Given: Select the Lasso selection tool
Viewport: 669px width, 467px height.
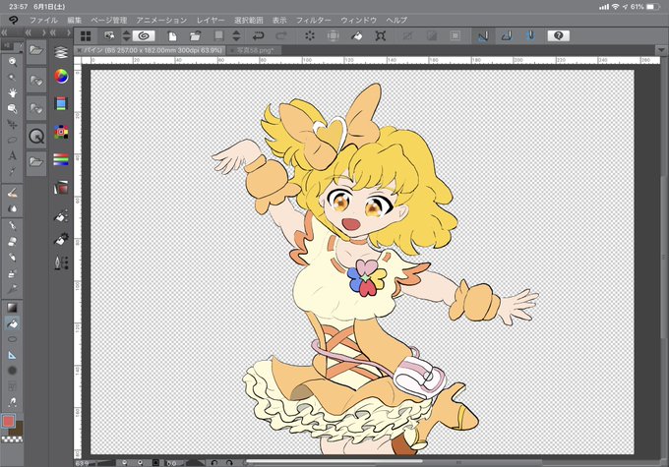Looking at the screenshot, I should [x=13, y=140].
